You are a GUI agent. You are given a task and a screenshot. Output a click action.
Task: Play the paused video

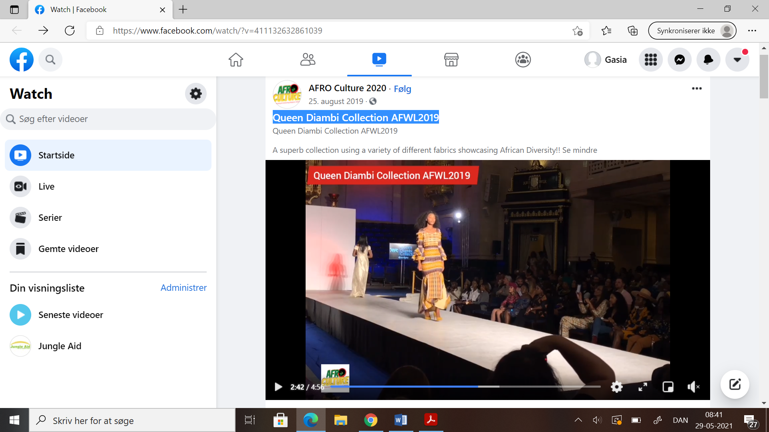278,387
